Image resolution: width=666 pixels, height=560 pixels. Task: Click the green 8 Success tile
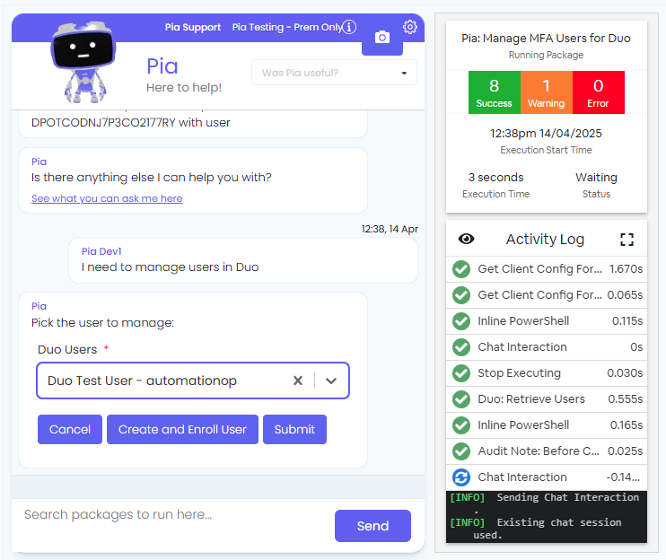(x=495, y=92)
